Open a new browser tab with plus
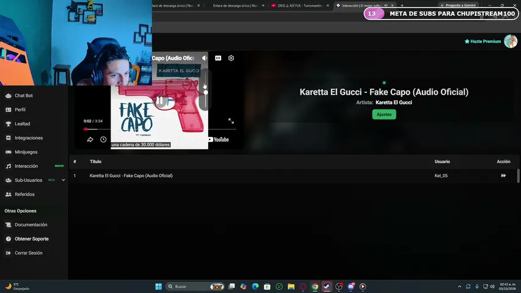 coord(402,5)
